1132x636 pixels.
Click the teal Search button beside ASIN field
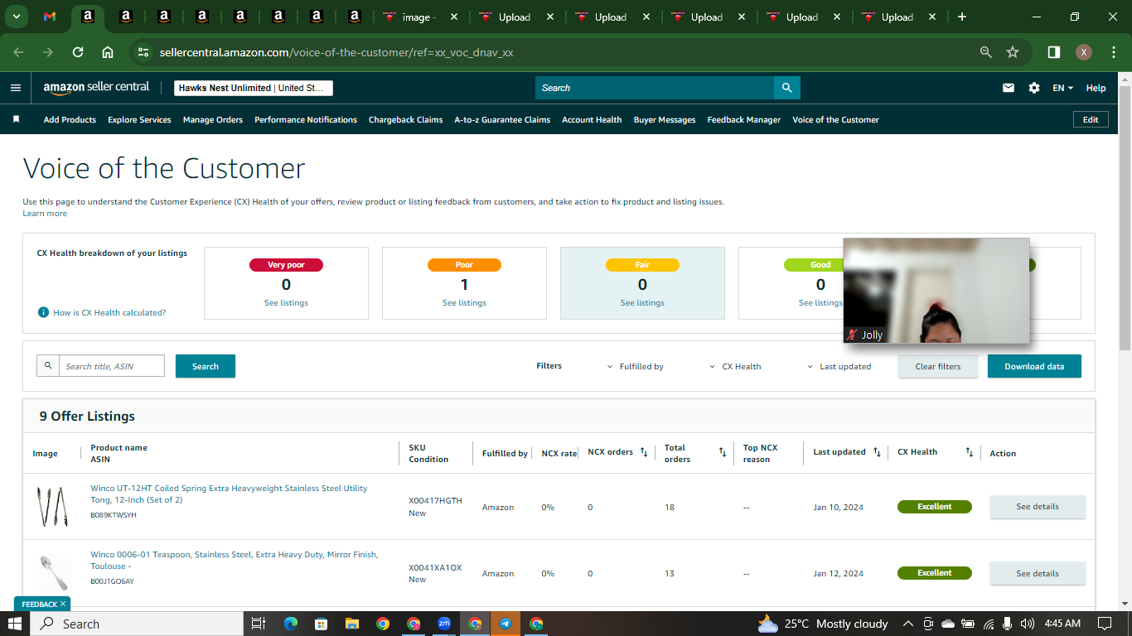pos(206,366)
